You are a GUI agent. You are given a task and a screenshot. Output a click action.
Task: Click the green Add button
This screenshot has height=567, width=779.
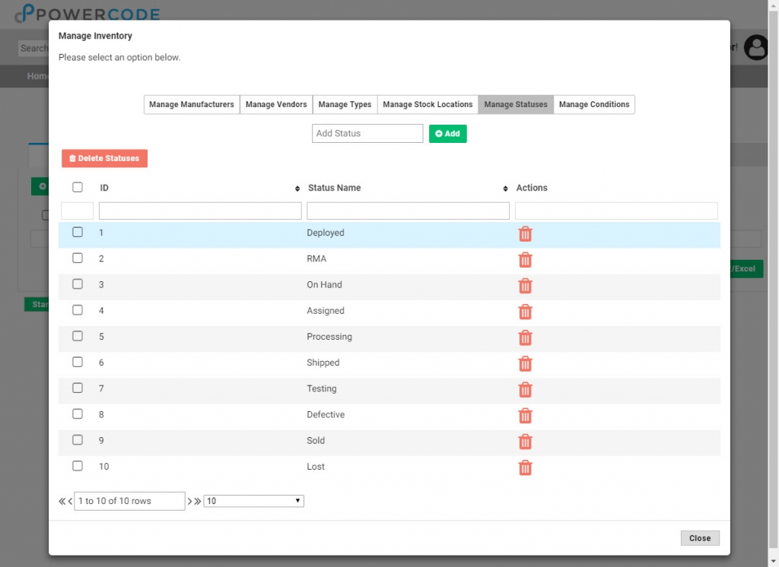(x=447, y=133)
